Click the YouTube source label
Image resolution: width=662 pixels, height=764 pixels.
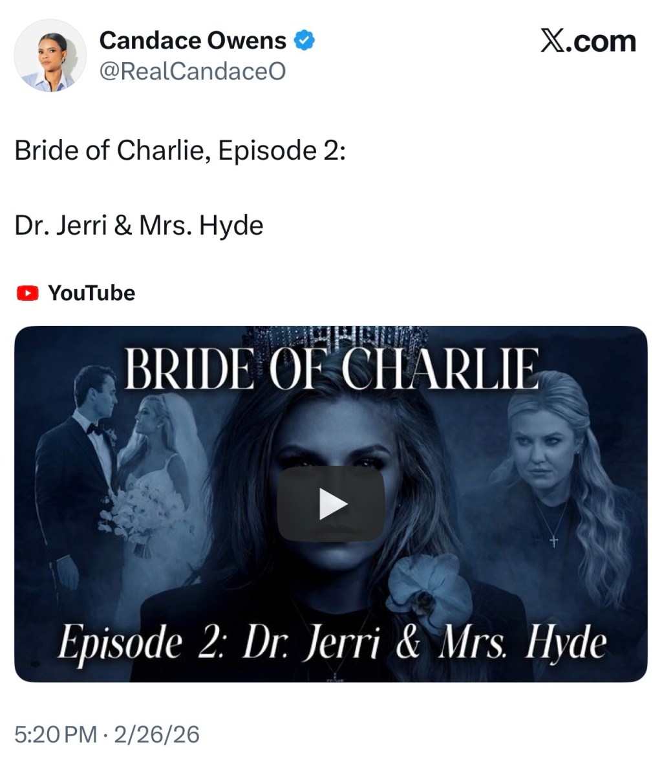tap(92, 293)
